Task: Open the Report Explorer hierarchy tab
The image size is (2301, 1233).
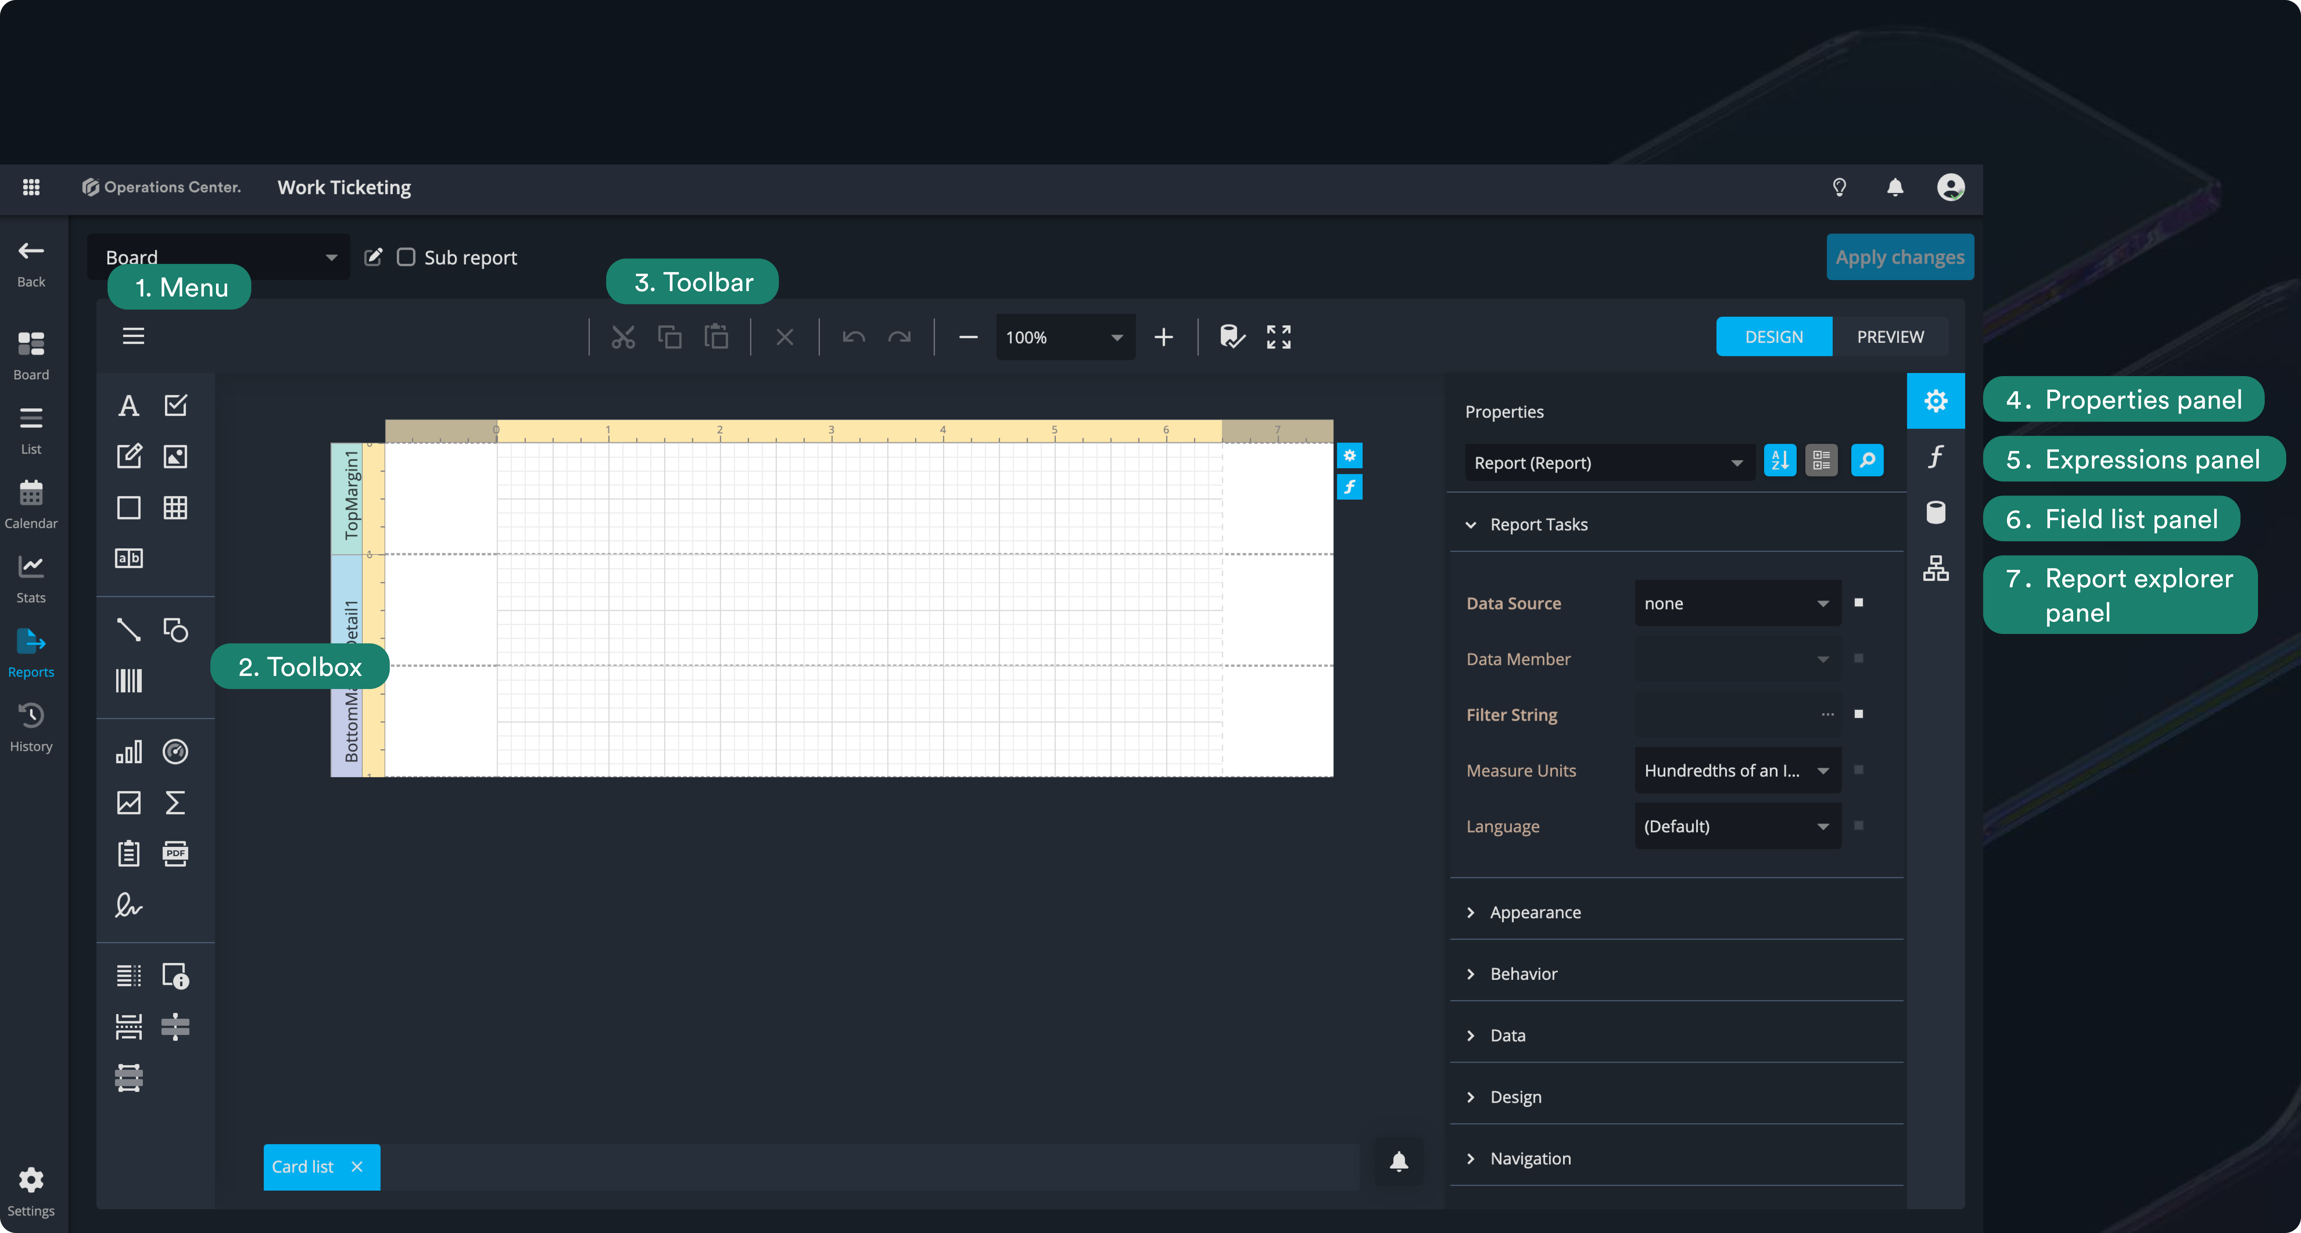Action: click(1936, 569)
